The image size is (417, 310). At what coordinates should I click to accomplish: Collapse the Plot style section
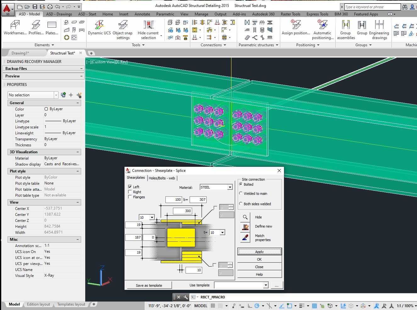pos(78,171)
